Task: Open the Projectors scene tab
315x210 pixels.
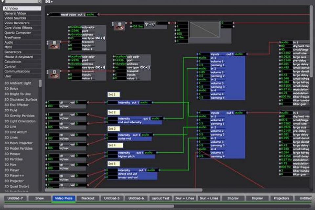Action: point(281,198)
